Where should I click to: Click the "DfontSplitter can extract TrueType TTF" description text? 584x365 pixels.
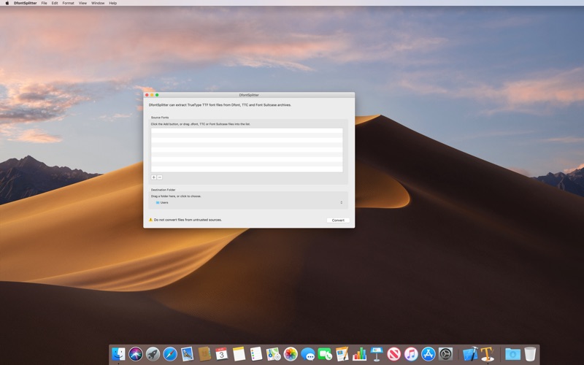coord(220,105)
